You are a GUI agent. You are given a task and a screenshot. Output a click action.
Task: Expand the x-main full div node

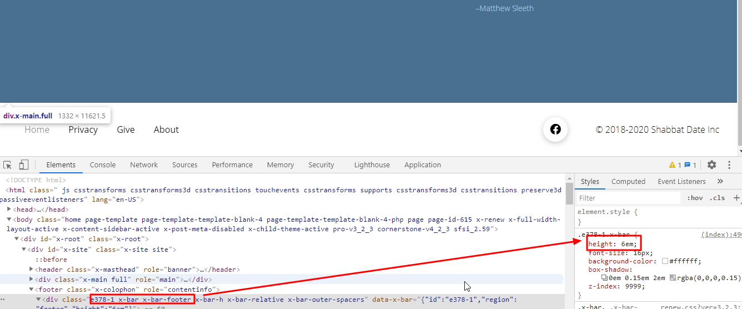tap(31, 279)
